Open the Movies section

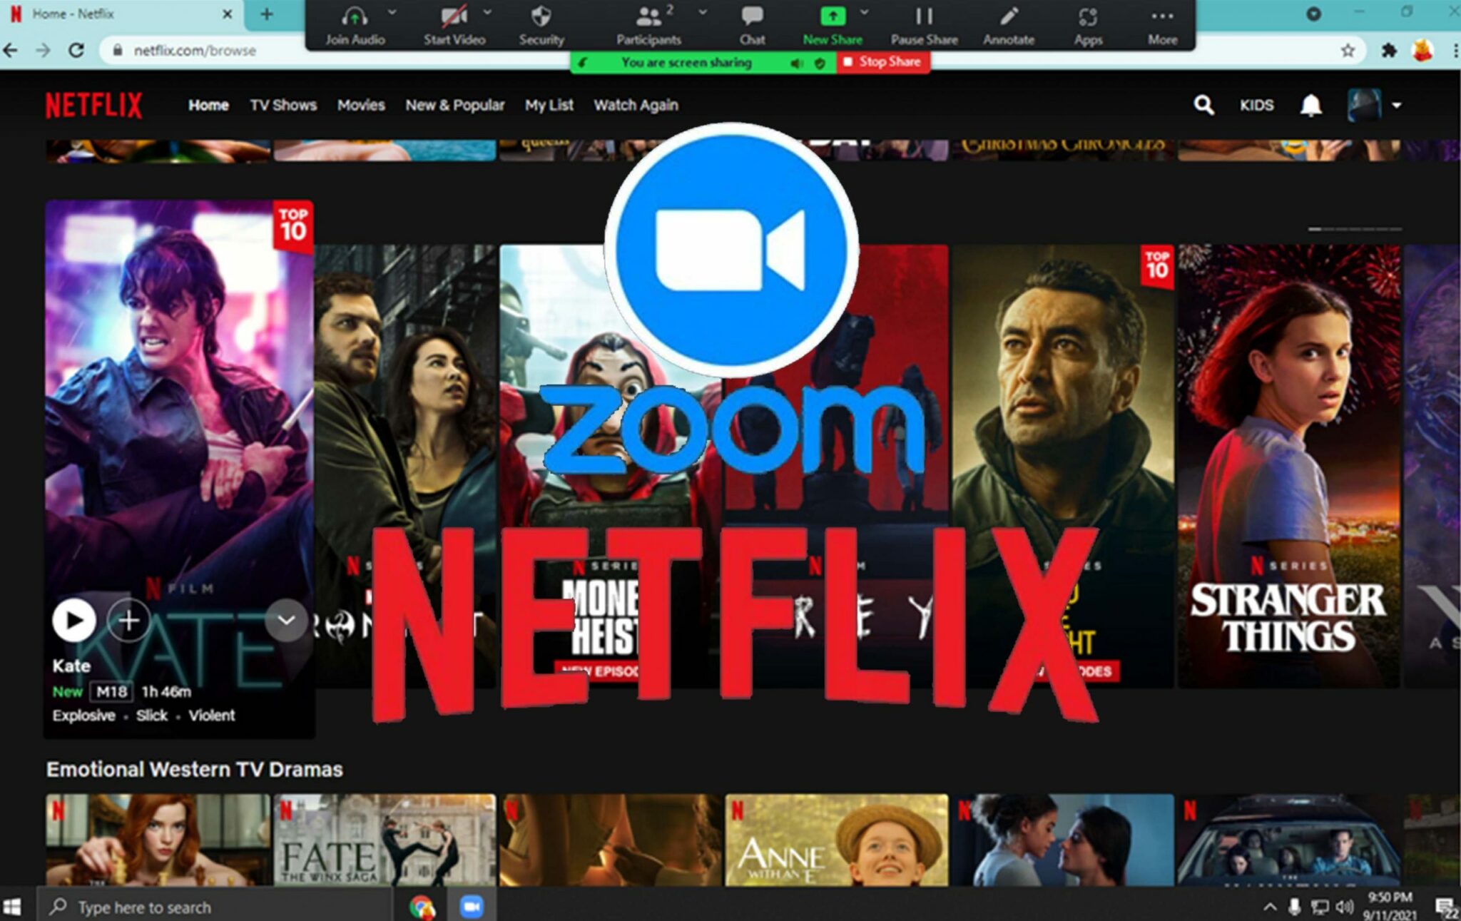(x=361, y=105)
